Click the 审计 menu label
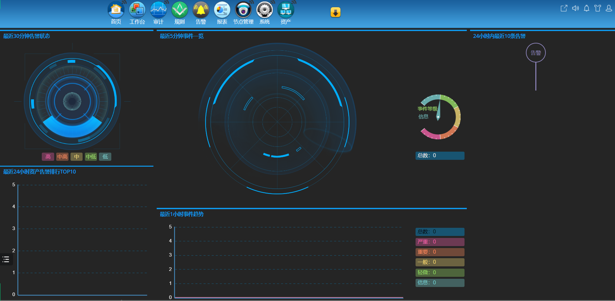The height and width of the screenshot is (301, 615). click(158, 22)
